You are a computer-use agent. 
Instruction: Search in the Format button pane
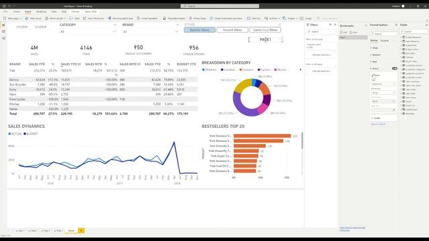click(x=383, y=33)
